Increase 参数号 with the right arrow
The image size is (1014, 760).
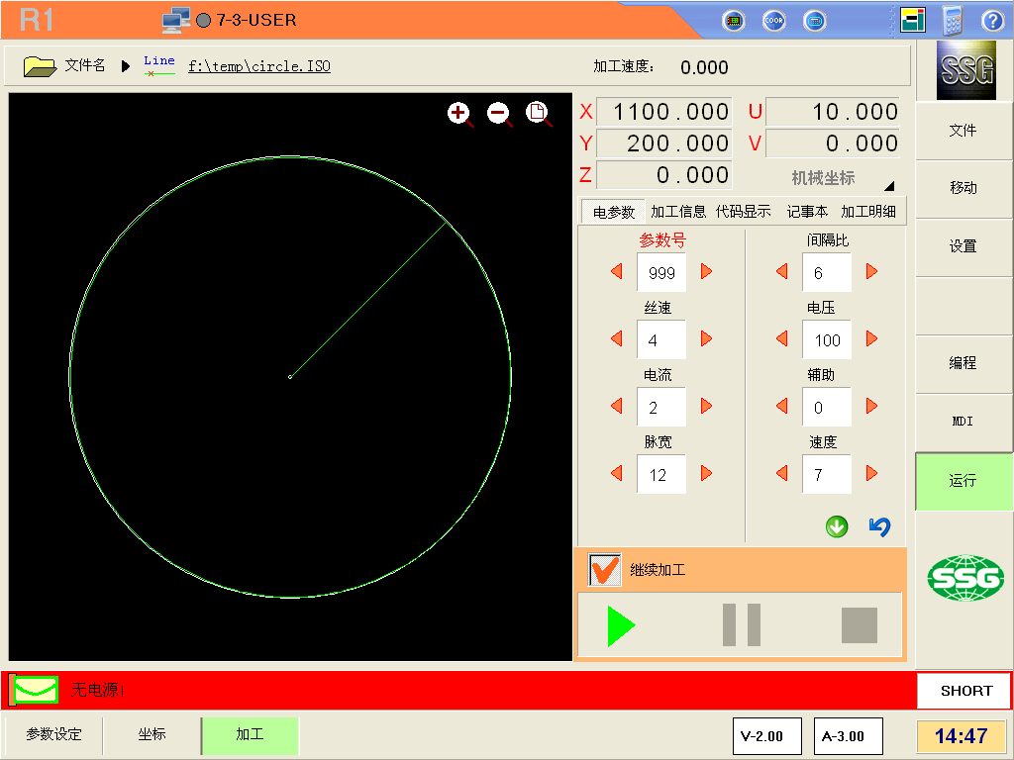[x=706, y=271]
